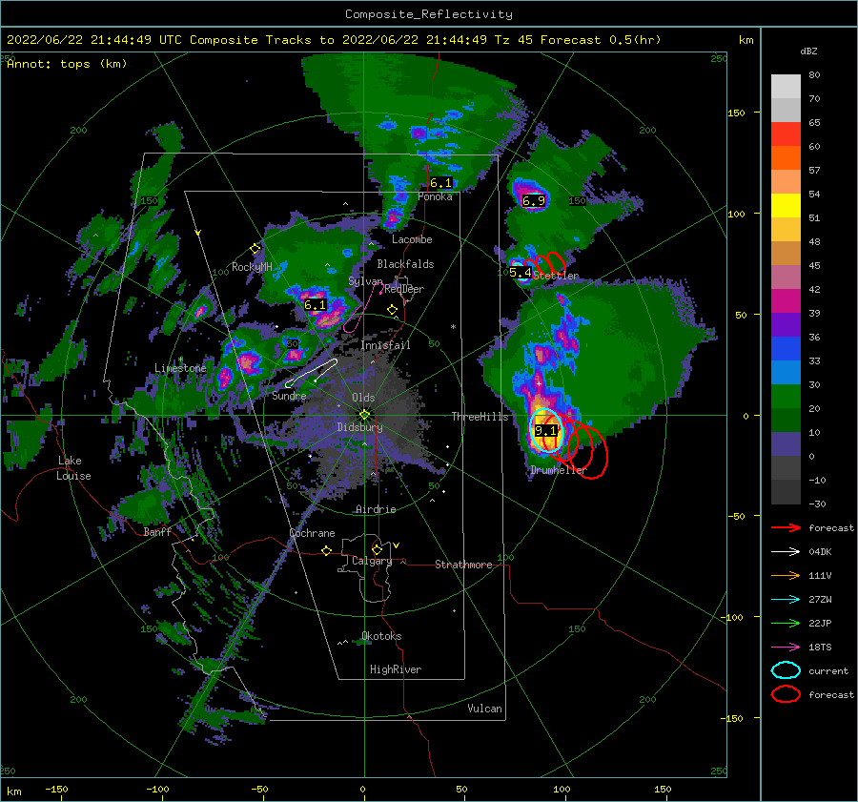Select the cyan 27ZW arrow legend icon
This screenshot has width=858, height=802.
point(786,600)
